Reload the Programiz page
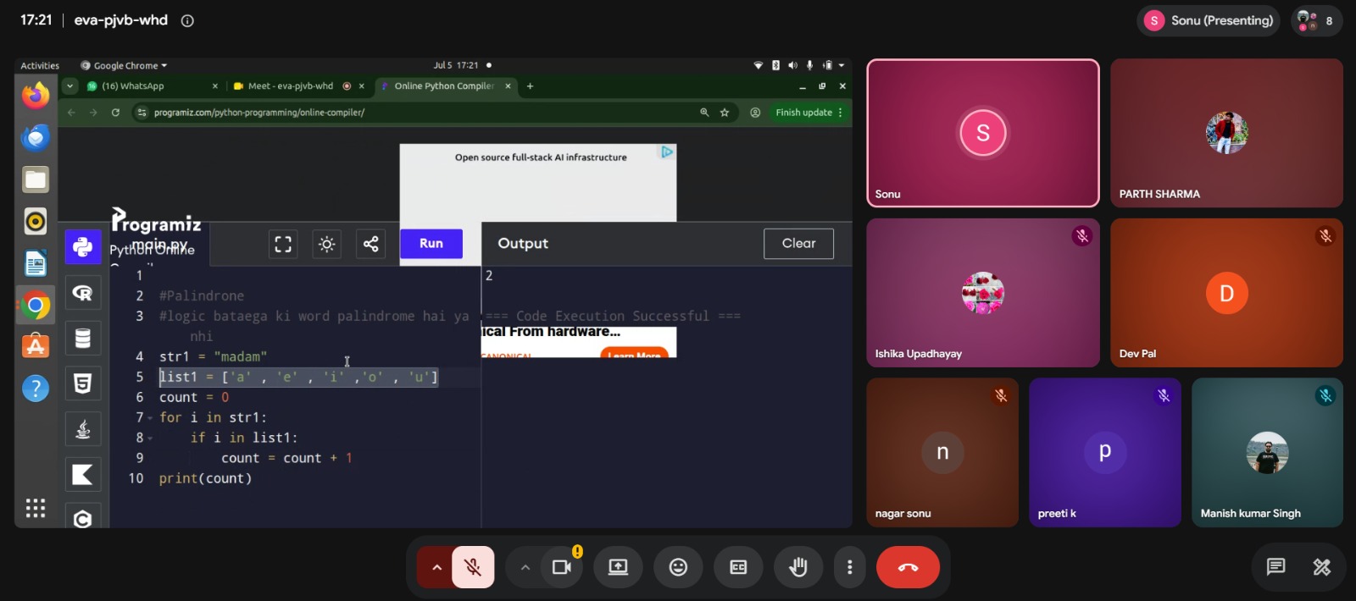This screenshot has height=601, width=1356. (x=115, y=113)
